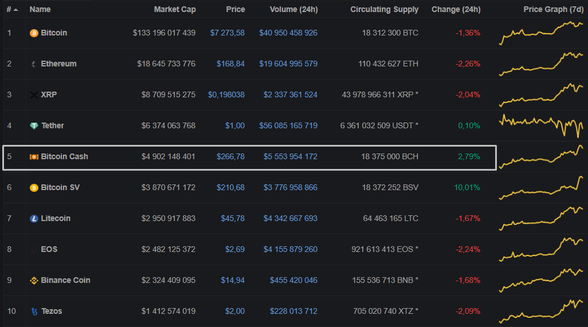Open Ethereum 7-day price graph
Screen dimensions: 588x327
point(541,64)
